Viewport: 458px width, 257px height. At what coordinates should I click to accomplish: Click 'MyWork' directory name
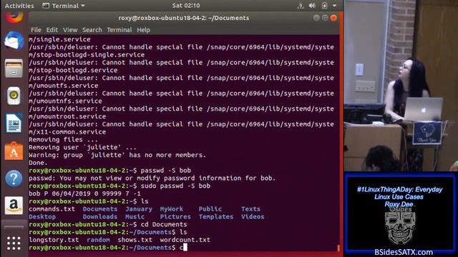[x=172, y=209]
